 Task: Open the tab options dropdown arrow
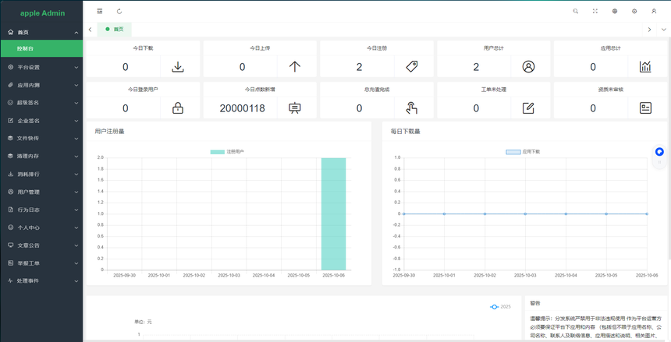pyautogui.click(x=664, y=30)
